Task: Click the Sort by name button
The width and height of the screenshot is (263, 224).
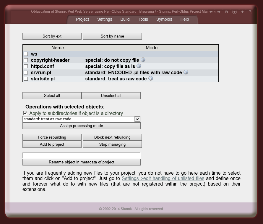Action: [x=112, y=36]
